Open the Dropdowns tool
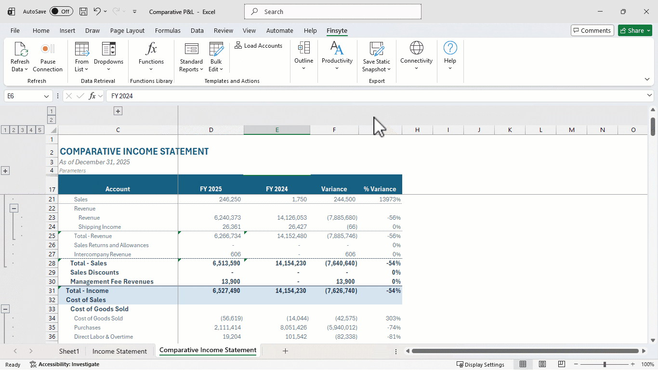 click(x=108, y=57)
